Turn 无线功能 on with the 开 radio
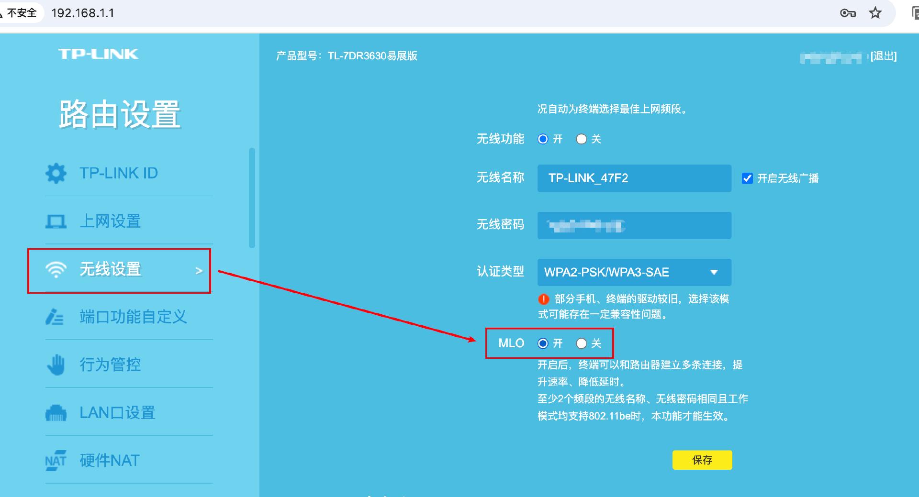This screenshot has width=919, height=497. (543, 139)
